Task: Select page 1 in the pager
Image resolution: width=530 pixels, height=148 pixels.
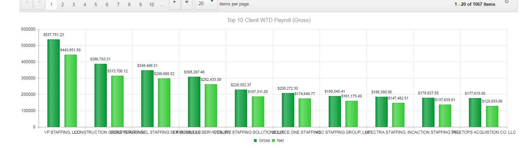Action: pos(51,4)
